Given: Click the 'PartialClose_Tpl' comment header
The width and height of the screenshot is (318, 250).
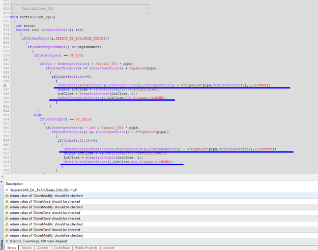Looking at the screenshot, I should click(x=38, y=9).
